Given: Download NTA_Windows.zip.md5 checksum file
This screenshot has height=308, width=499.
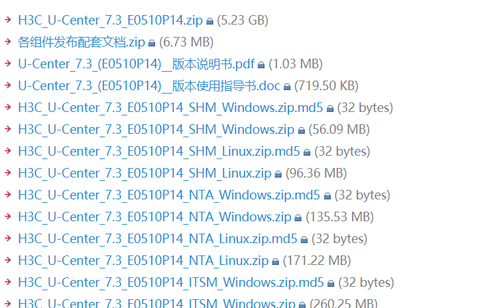Looking at the screenshot, I should tap(169, 195).
